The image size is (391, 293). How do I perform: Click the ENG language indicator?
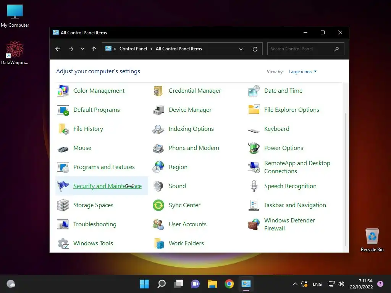pyautogui.click(x=317, y=284)
